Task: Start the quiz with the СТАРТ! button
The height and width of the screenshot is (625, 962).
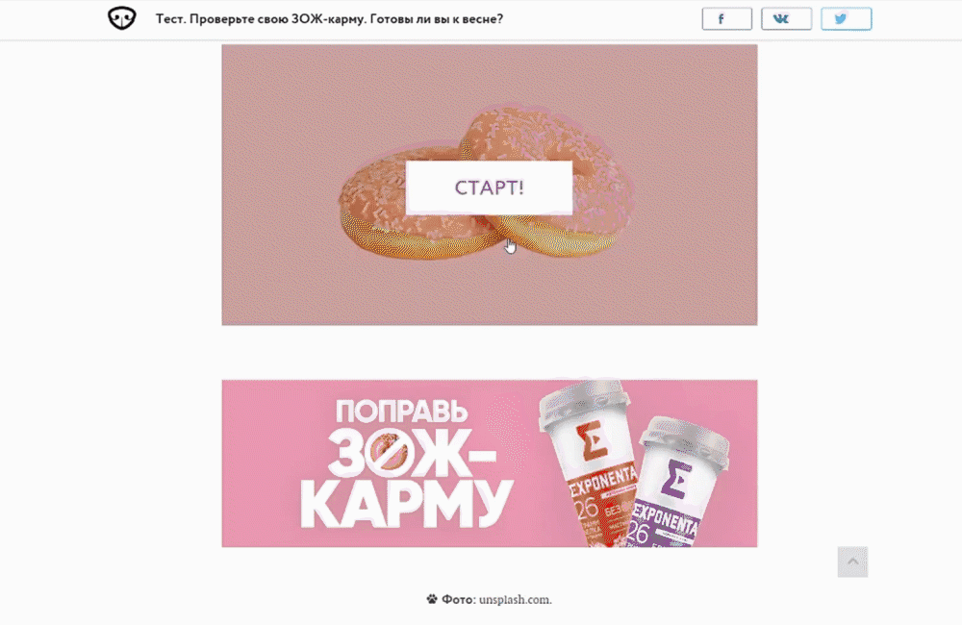Action: pyautogui.click(x=489, y=187)
